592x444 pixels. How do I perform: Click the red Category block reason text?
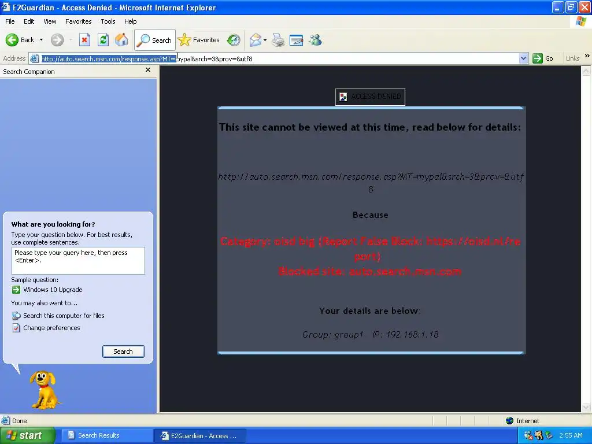[x=370, y=249]
